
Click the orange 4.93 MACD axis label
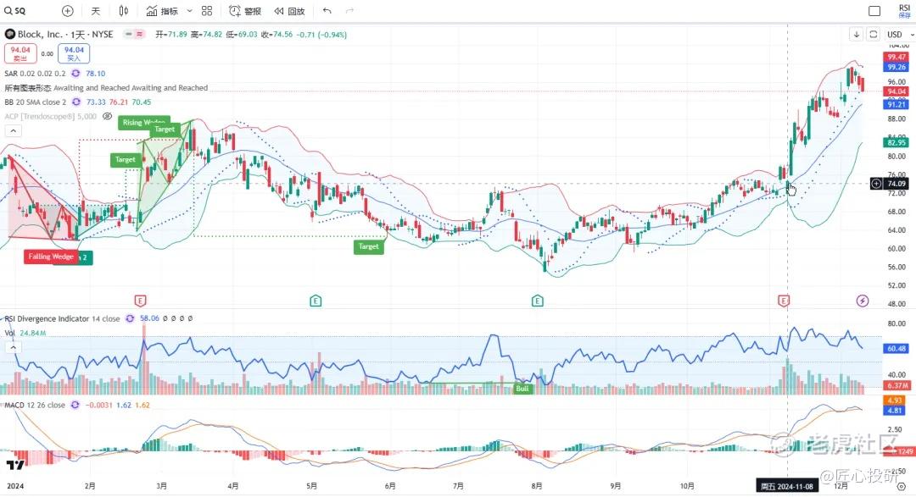(895, 400)
